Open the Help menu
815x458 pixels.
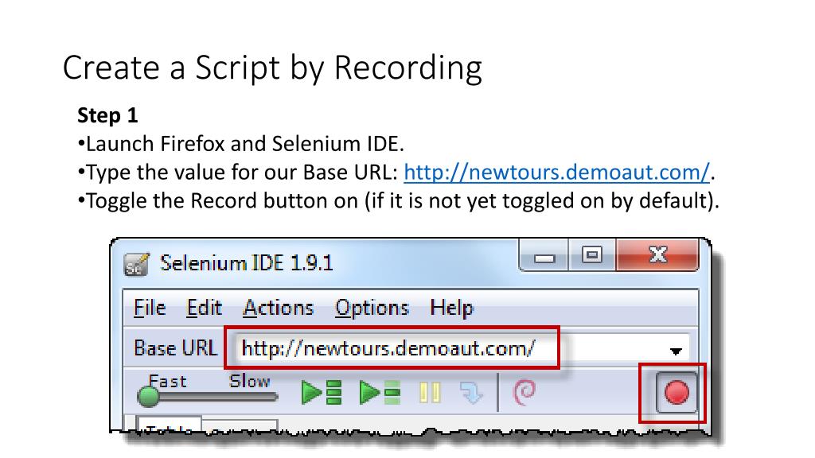452,308
